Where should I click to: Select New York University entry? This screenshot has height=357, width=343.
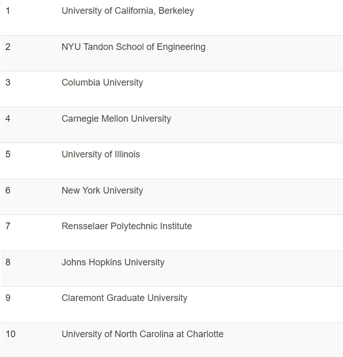102,190
